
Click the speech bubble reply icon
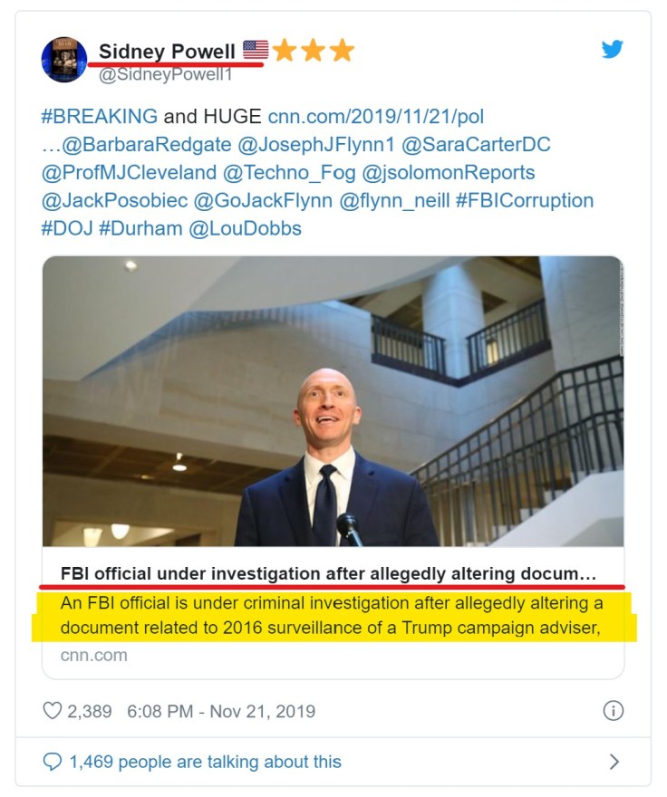click(53, 762)
